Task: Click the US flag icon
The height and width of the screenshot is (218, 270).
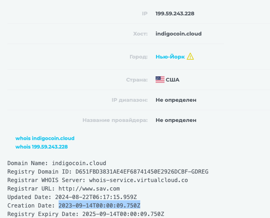Action: click(x=160, y=80)
